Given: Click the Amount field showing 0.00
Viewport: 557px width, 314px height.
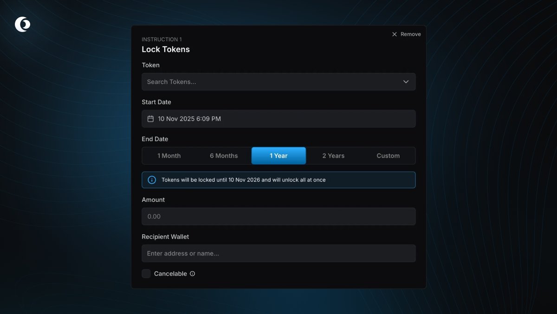Looking at the screenshot, I should point(278,217).
